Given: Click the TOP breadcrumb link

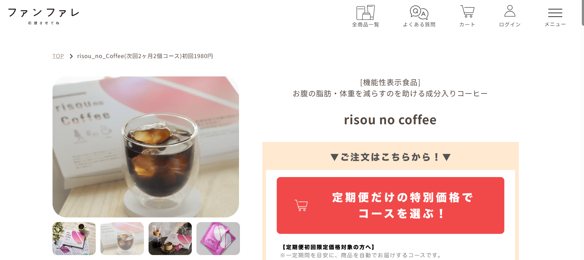Looking at the screenshot, I should tap(58, 56).
